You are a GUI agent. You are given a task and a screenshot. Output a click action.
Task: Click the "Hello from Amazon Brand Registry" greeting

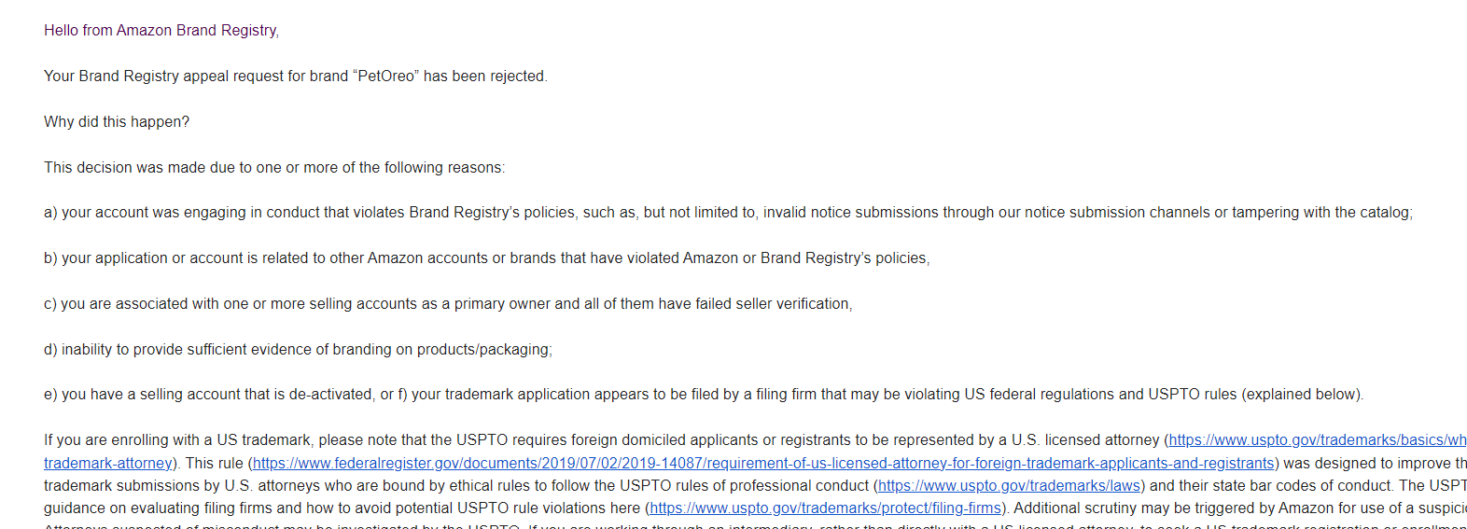pos(161,31)
